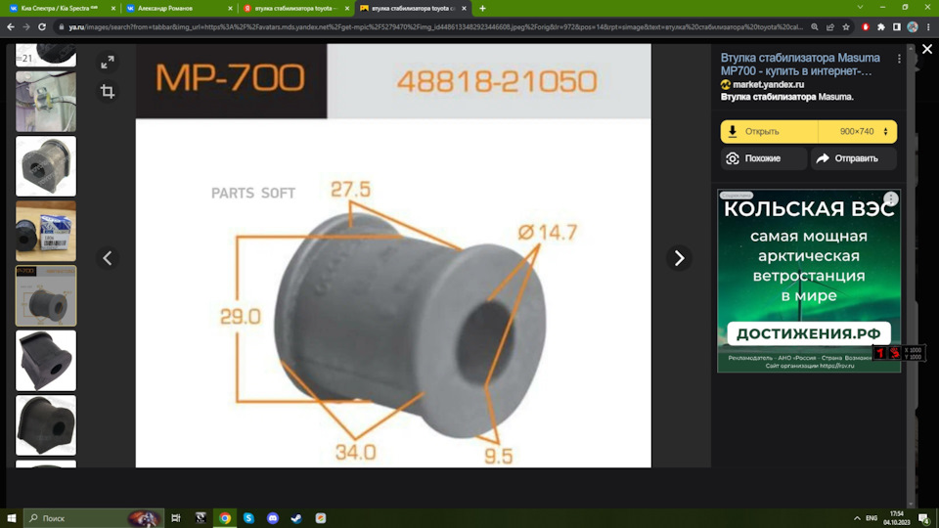Viewport: 939px width, 528px height.
Task: Open a new browser tab
Action: pyautogui.click(x=482, y=9)
